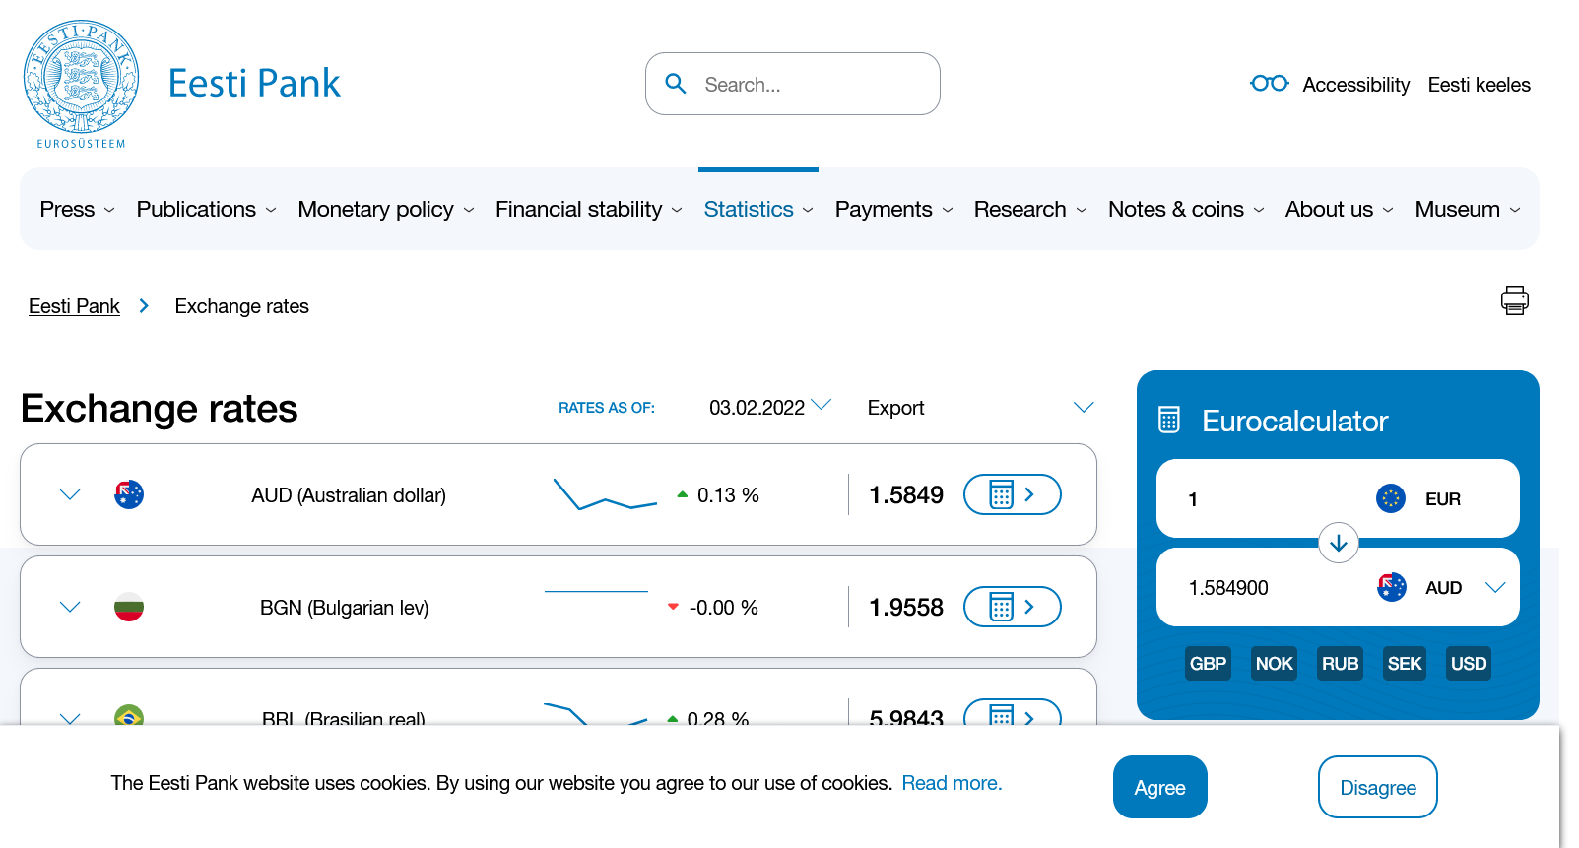Click the swap arrow in Eurocalculator
This screenshot has height=848, width=1579.
coord(1338,543)
